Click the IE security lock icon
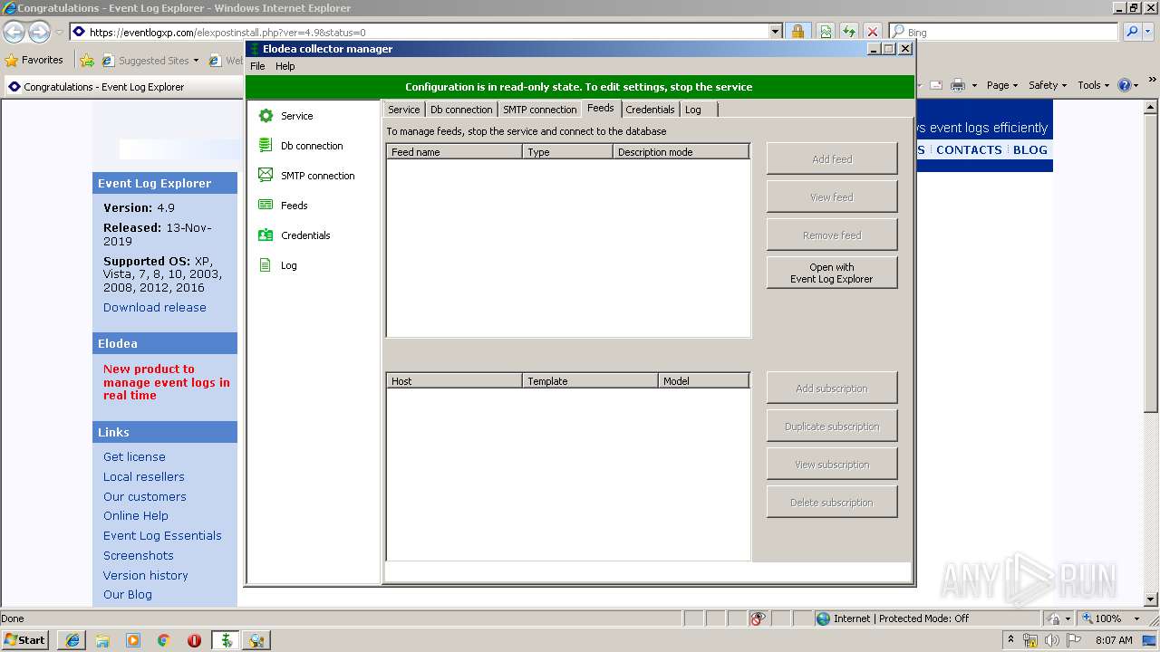This screenshot has width=1160, height=652. 797,32
